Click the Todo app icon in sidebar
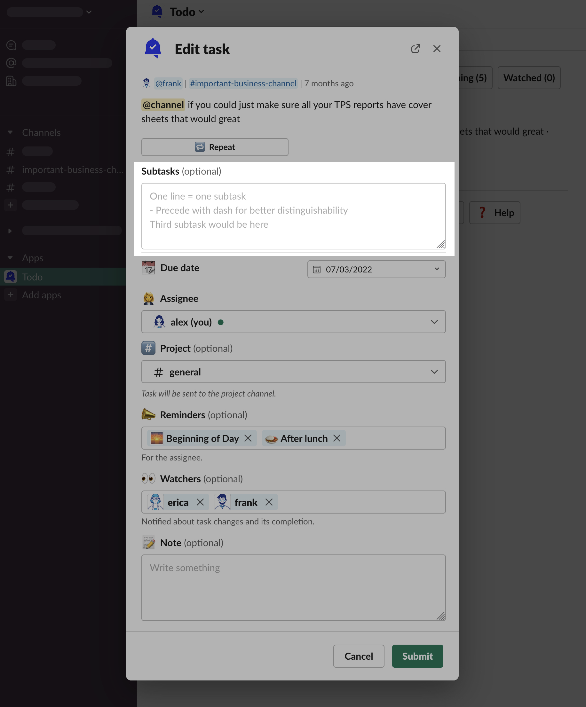 pos(11,277)
